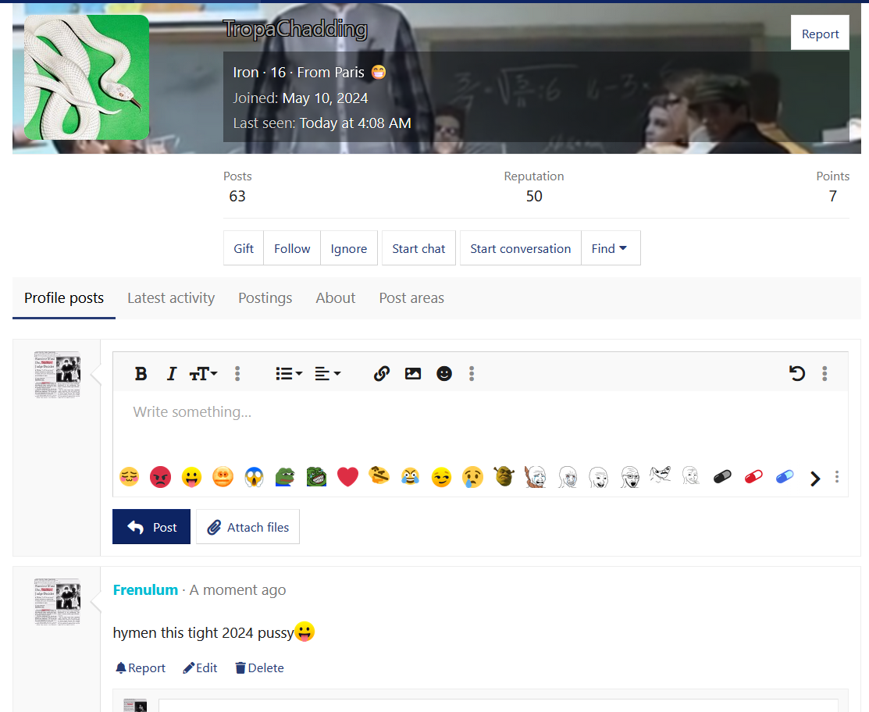Open the Find dropdown

pos(611,247)
